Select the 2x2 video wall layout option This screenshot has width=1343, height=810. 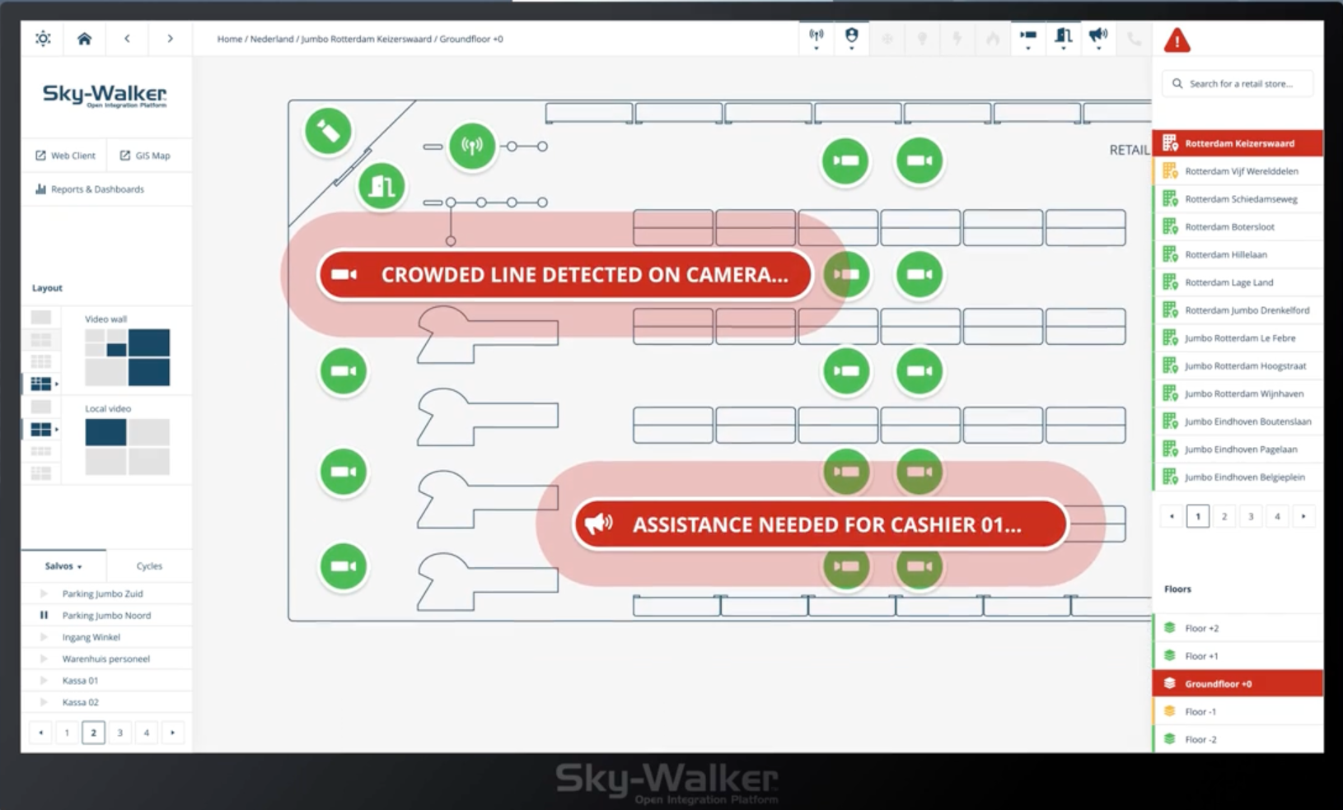click(x=41, y=339)
